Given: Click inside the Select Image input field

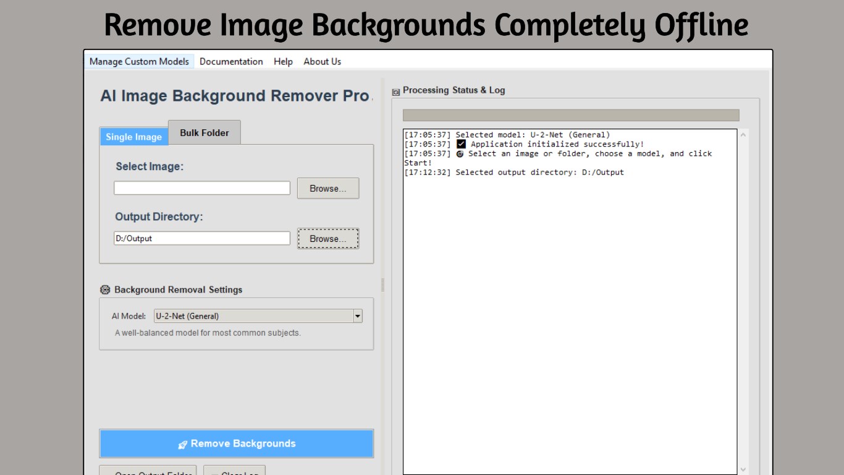Looking at the screenshot, I should pyautogui.click(x=201, y=187).
